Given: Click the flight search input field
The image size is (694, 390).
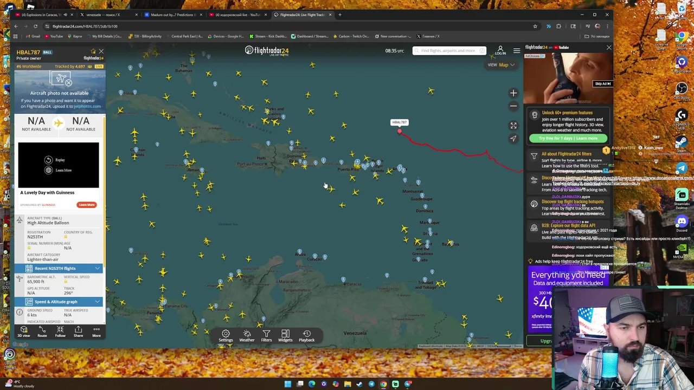Looking at the screenshot, I should tap(449, 51).
